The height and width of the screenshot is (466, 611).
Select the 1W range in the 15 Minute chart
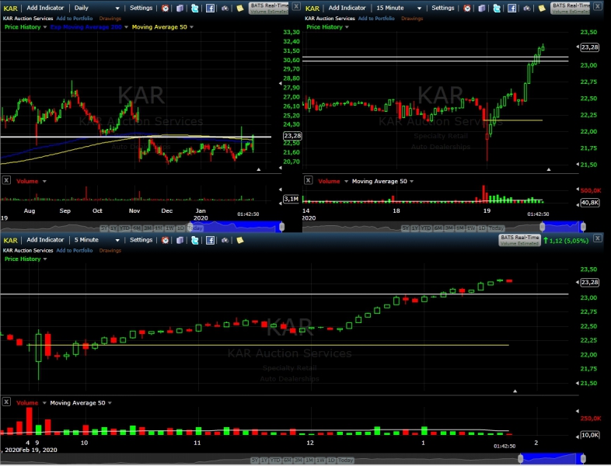pos(472,228)
